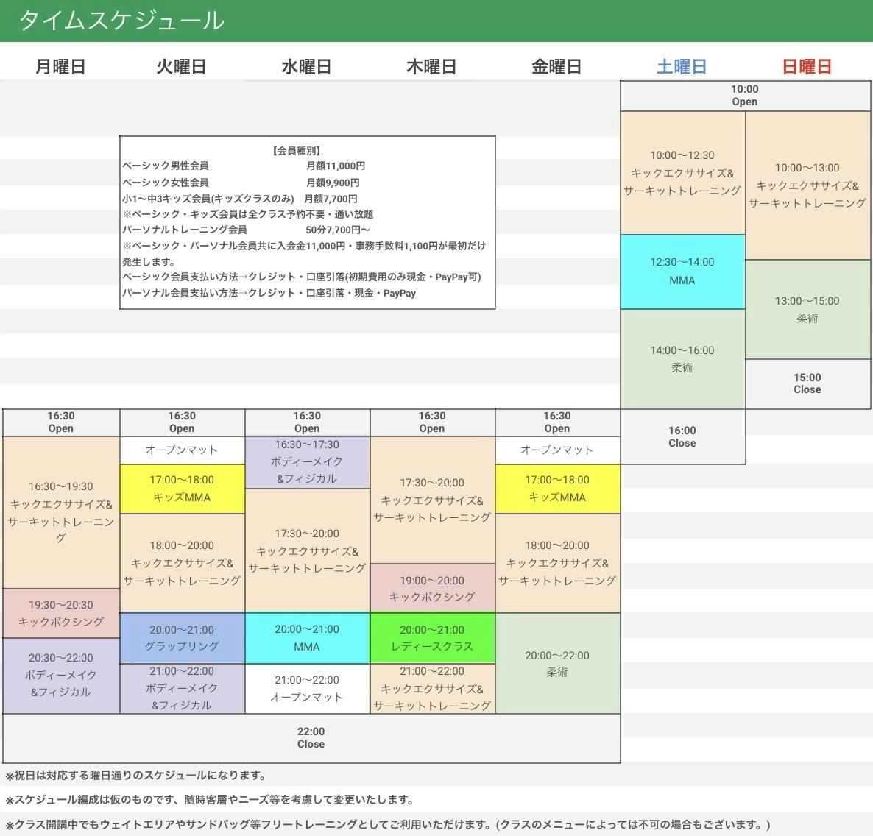Click the 水曜日 day heading
The image size is (873, 836).
point(306,67)
